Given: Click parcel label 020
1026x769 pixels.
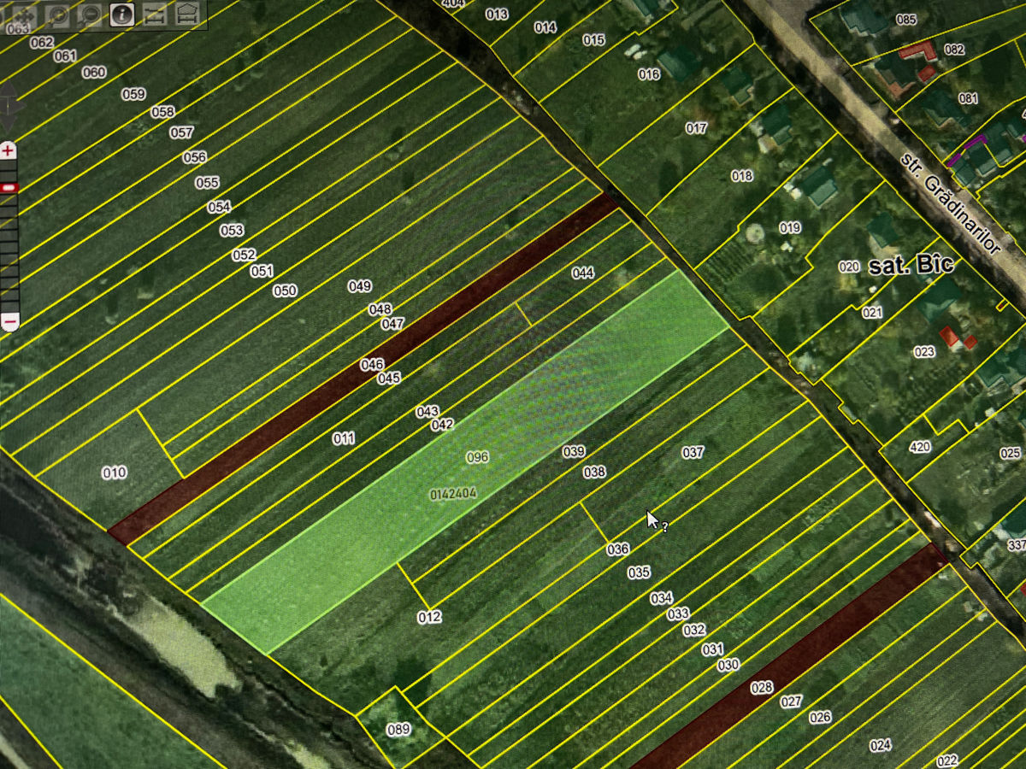Looking at the screenshot, I should (849, 267).
